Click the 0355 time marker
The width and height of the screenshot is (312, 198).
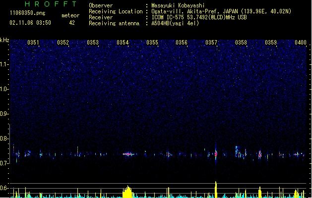pos(152,43)
